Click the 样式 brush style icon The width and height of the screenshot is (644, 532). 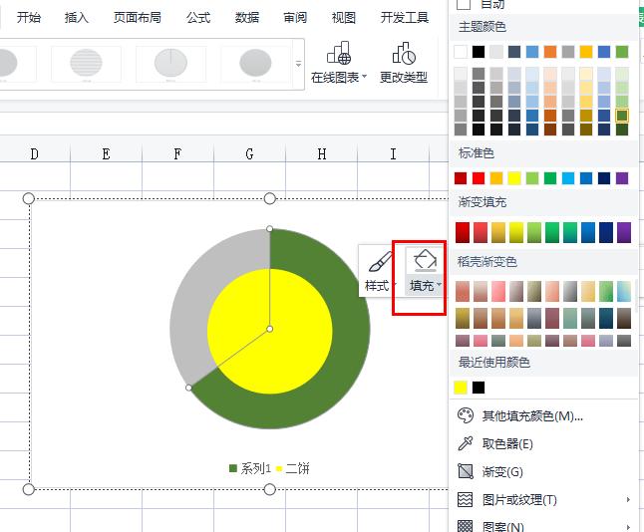pyautogui.click(x=380, y=261)
